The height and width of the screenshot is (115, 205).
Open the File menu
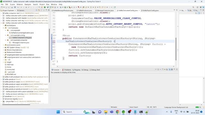click(x=2, y=4)
